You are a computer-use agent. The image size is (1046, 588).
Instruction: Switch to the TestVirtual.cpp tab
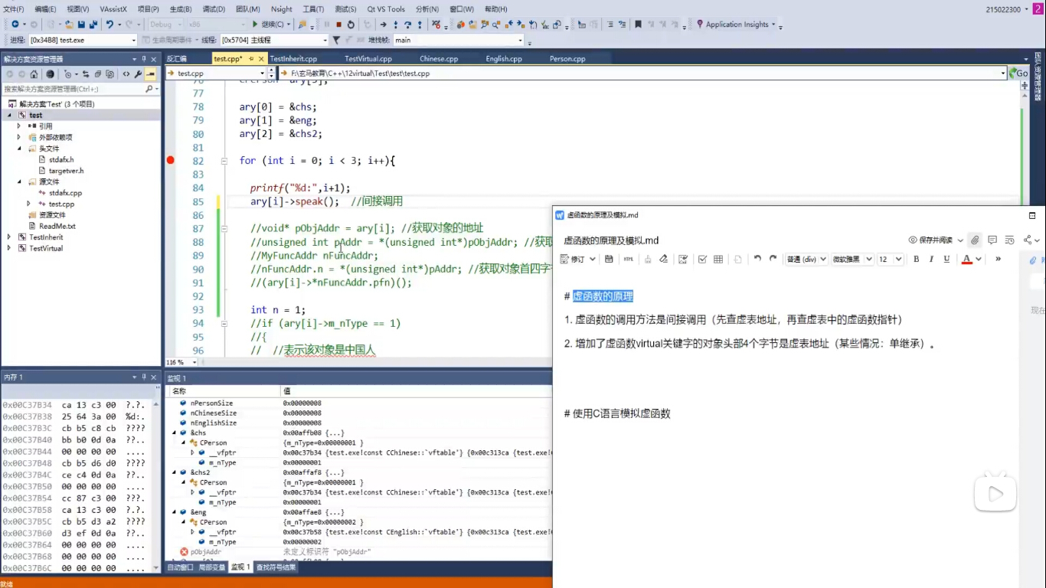coord(368,59)
